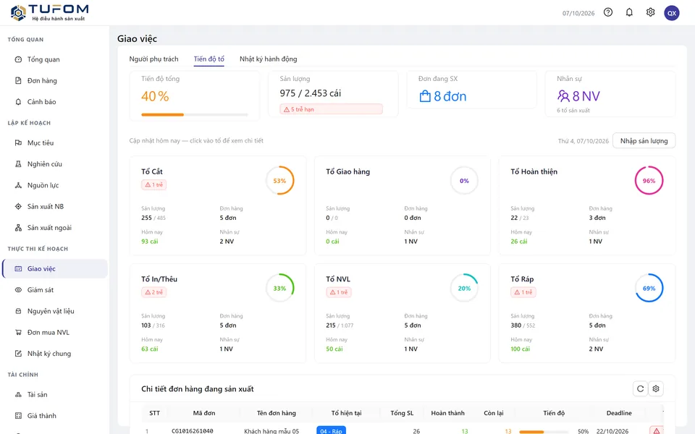The height and width of the screenshot is (434, 695).
Task: Click the 2 trễ badge on Tổ In/Thêu
Action: point(153,292)
